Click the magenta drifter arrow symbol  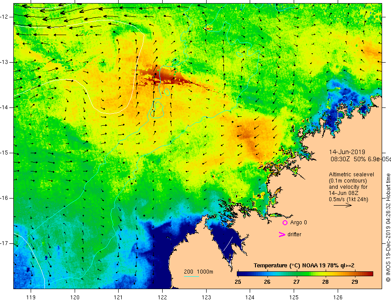click(282, 234)
